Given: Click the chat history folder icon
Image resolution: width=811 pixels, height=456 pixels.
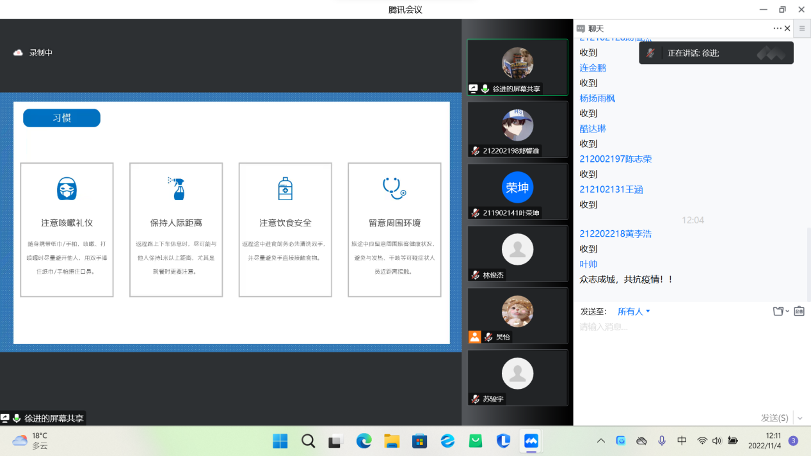Looking at the screenshot, I should pyautogui.click(x=778, y=311).
